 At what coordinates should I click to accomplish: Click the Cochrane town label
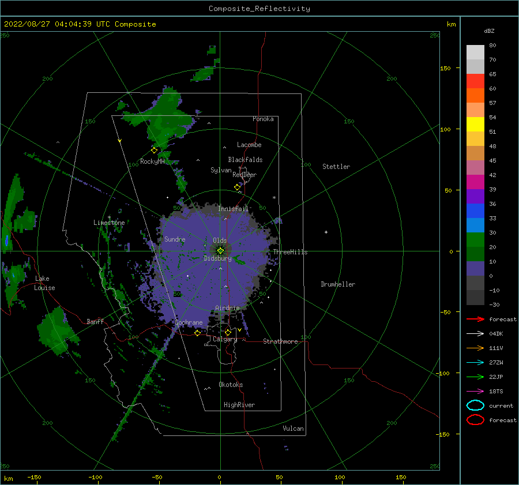189,322
